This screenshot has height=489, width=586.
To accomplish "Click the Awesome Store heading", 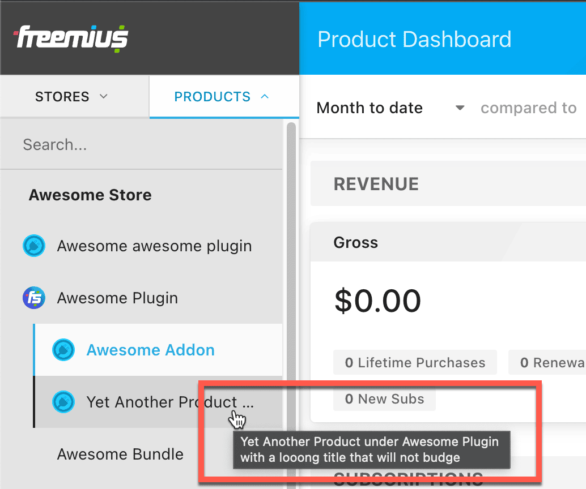I will point(90,195).
